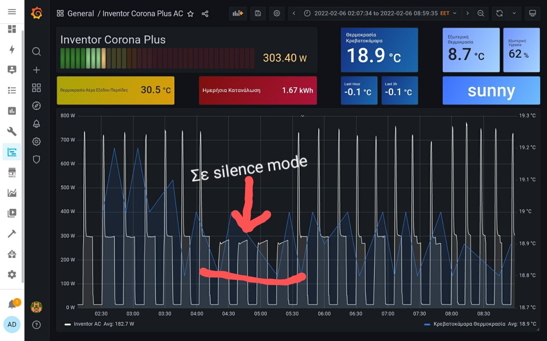This screenshot has height=341, width=547.
Task: Open the line chart sidebar item
Action: pyautogui.click(x=12, y=193)
